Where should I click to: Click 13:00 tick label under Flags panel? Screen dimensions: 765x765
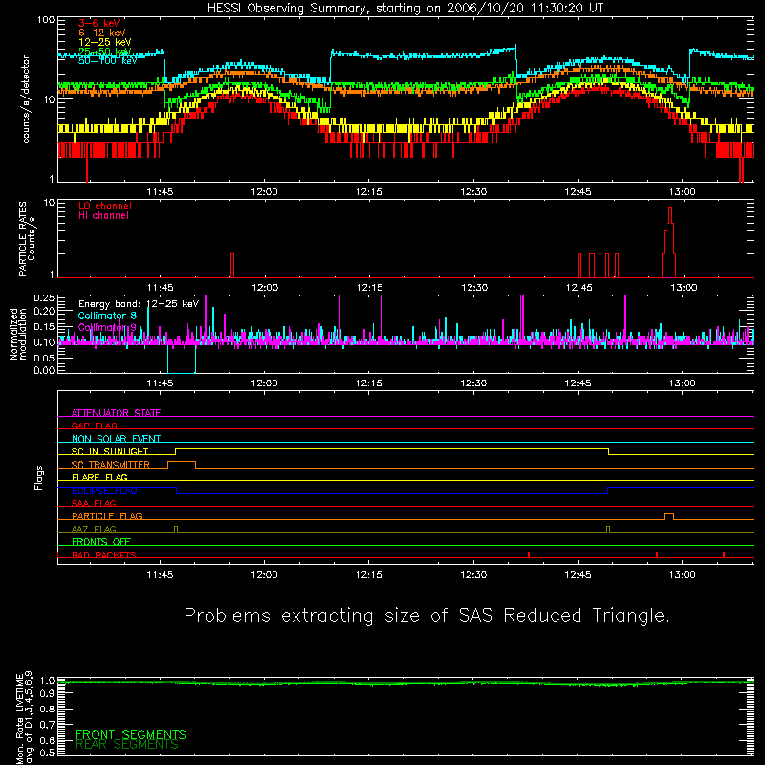pyautogui.click(x=683, y=575)
